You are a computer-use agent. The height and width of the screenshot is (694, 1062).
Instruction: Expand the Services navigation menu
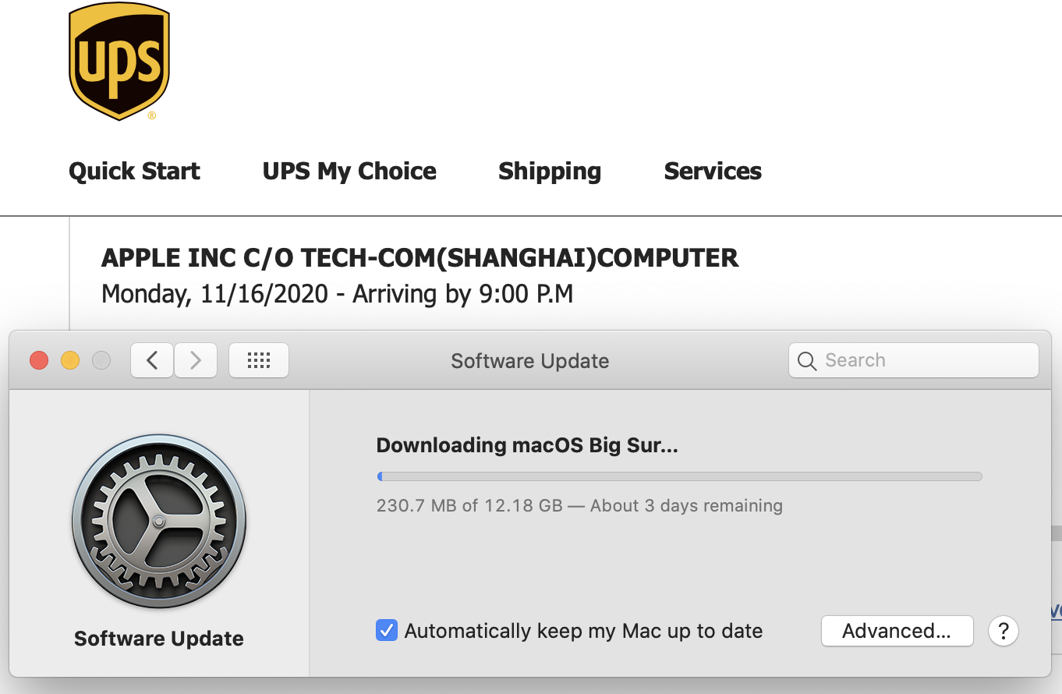[x=713, y=171]
